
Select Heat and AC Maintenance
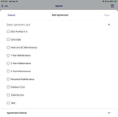[8, 47]
